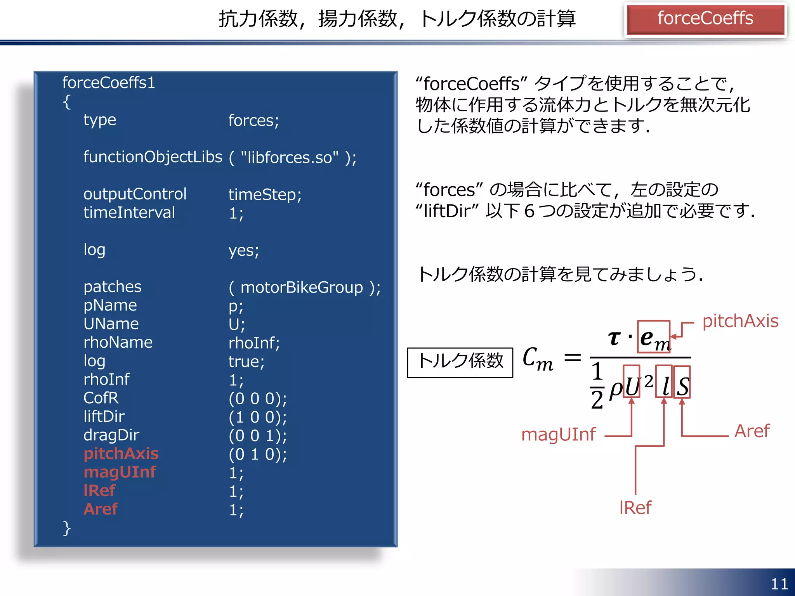Click the red pitchAxis annotation label

click(x=740, y=321)
